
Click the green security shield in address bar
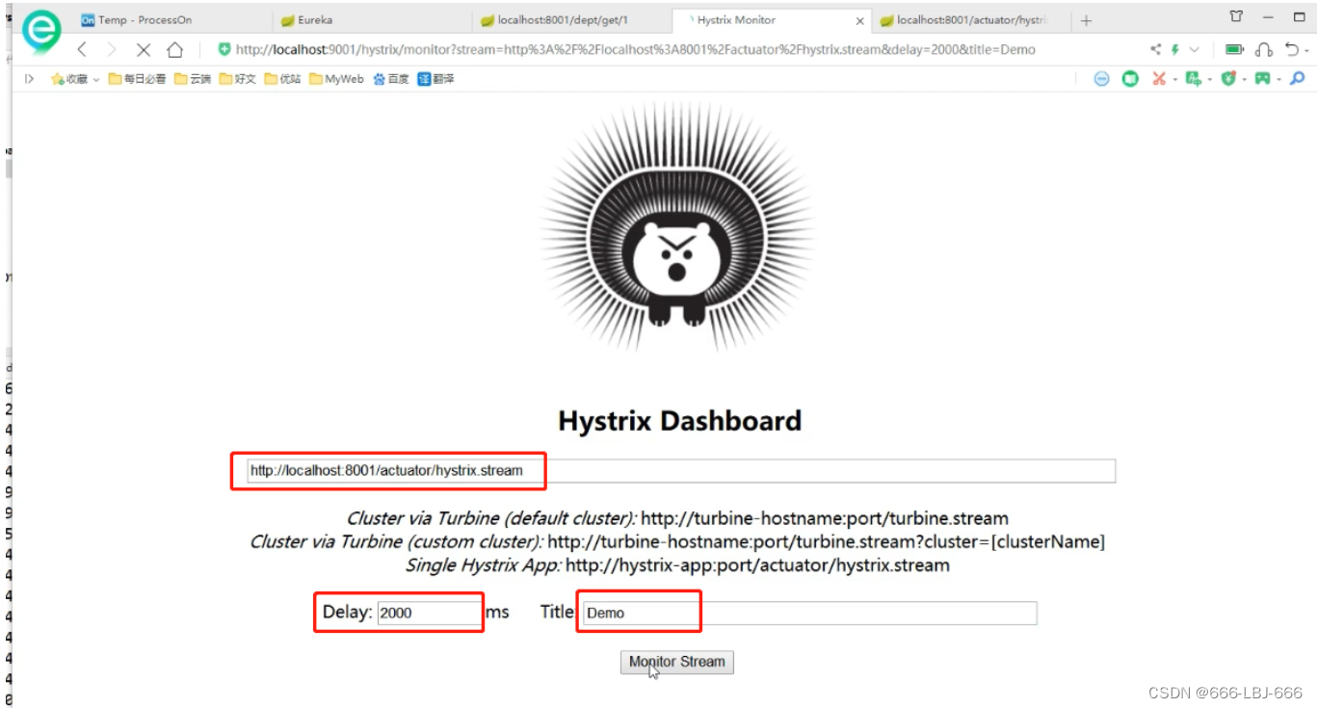click(x=224, y=49)
